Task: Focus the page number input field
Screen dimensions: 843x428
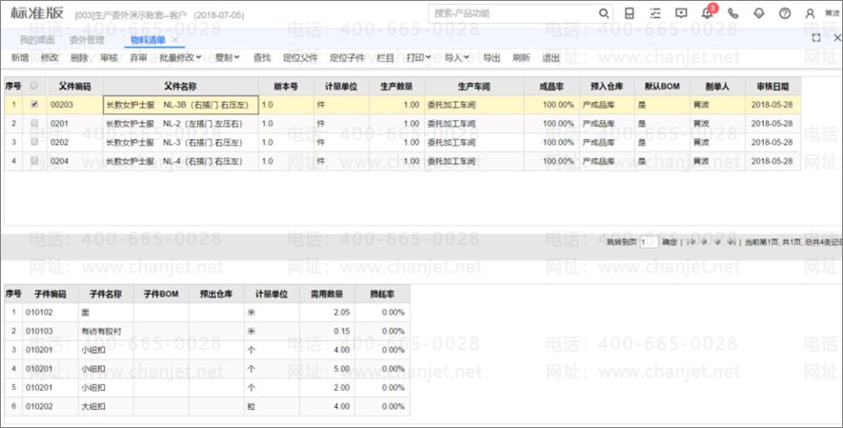Action: pos(649,242)
